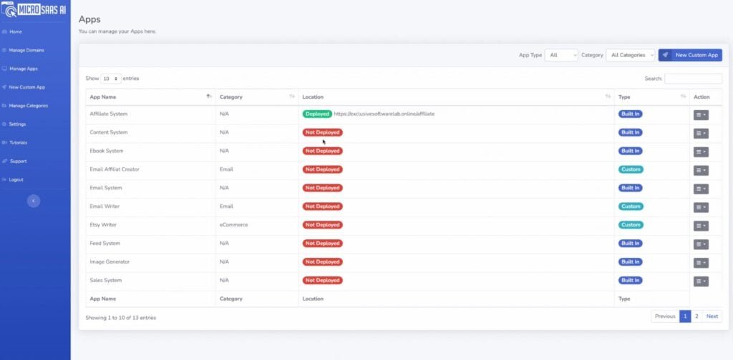This screenshot has width=733, height=360.
Task: Sort by Type column header
Action: pyautogui.click(x=651, y=97)
